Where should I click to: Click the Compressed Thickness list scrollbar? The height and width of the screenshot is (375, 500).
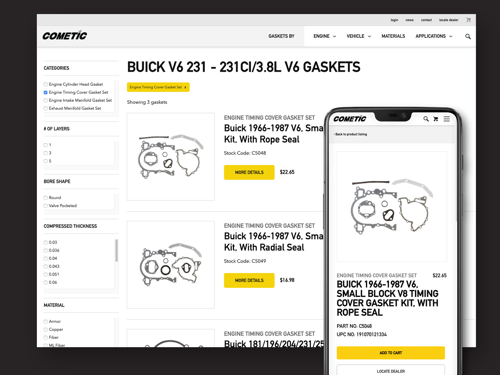click(x=117, y=250)
